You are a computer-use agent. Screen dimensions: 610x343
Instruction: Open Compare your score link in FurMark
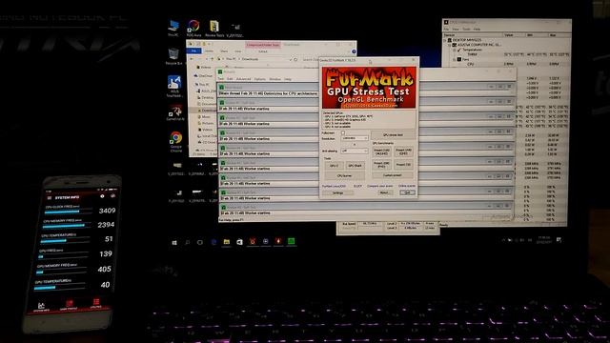click(x=379, y=187)
